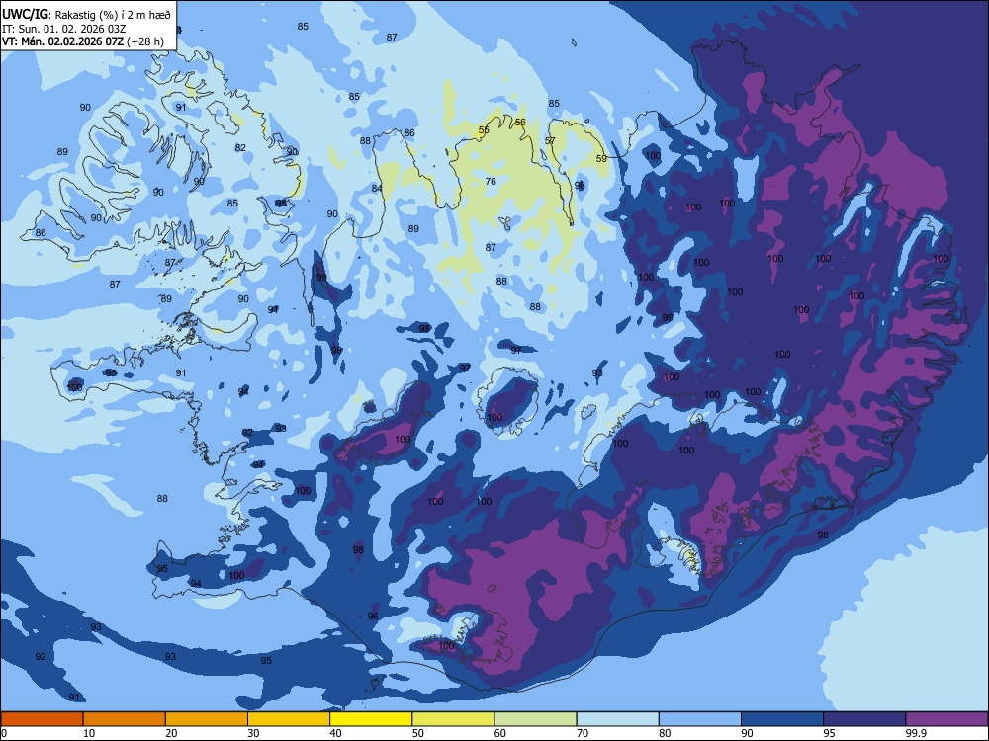Pick the light green 60–70 legend swatch
The height and width of the screenshot is (741, 989).
[x=535, y=719]
